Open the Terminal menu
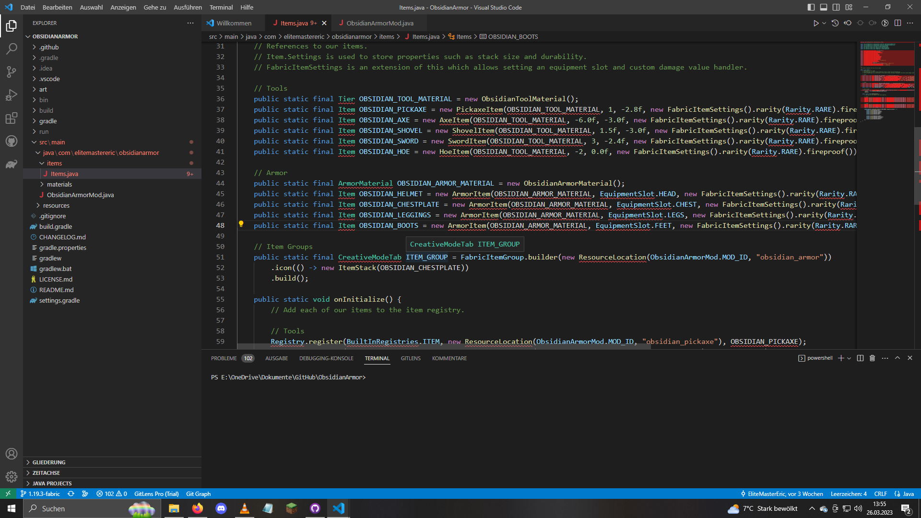Viewport: 921px width, 518px height. (x=221, y=7)
